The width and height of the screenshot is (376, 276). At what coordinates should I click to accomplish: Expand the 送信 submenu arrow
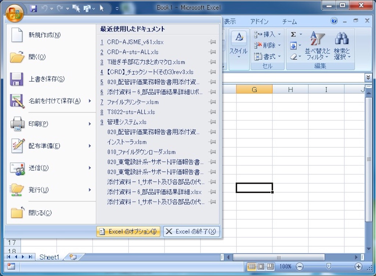[90, 168]
